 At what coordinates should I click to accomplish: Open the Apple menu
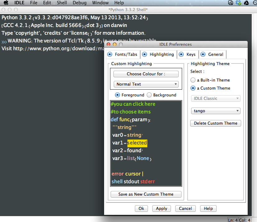coord(6,2)
